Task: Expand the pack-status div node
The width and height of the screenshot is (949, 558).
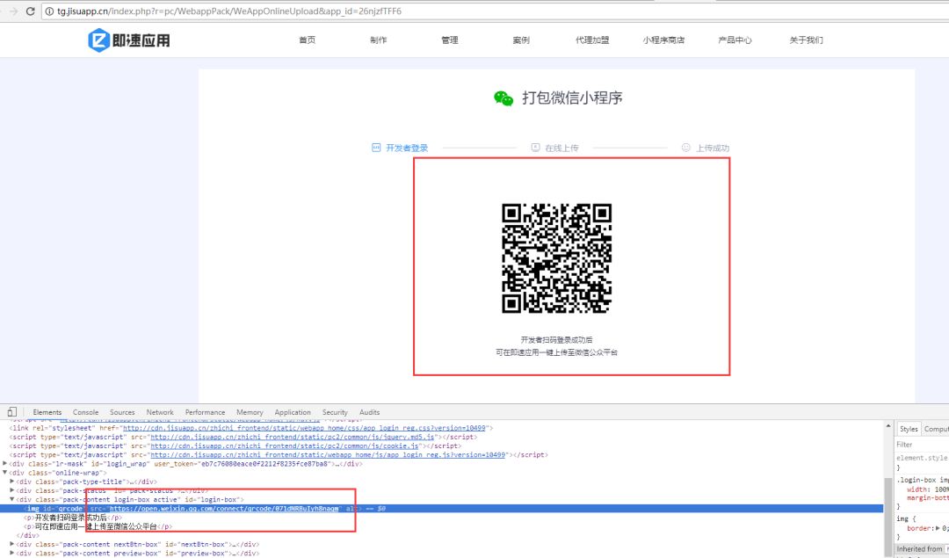Action: pos(12,490)
